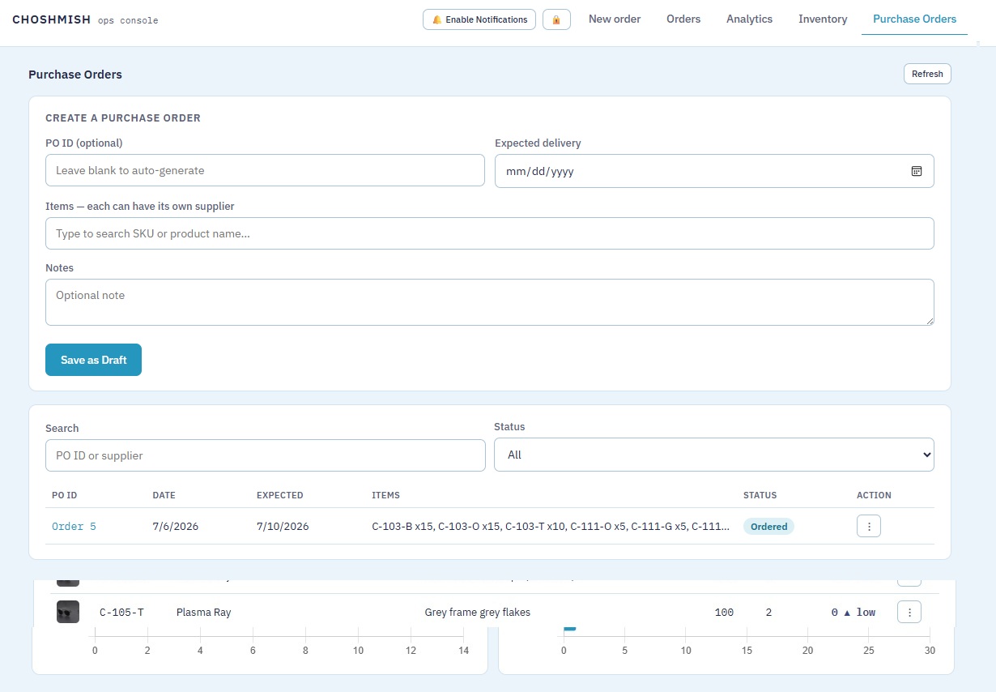Click the EXPECTED column header
Viewport: 996px width, 692px height.
pyautogui.click(x=279, y=495)
